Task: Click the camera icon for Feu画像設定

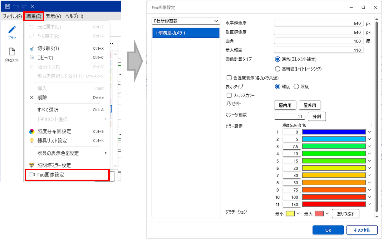Action: (x=32, y=175)
